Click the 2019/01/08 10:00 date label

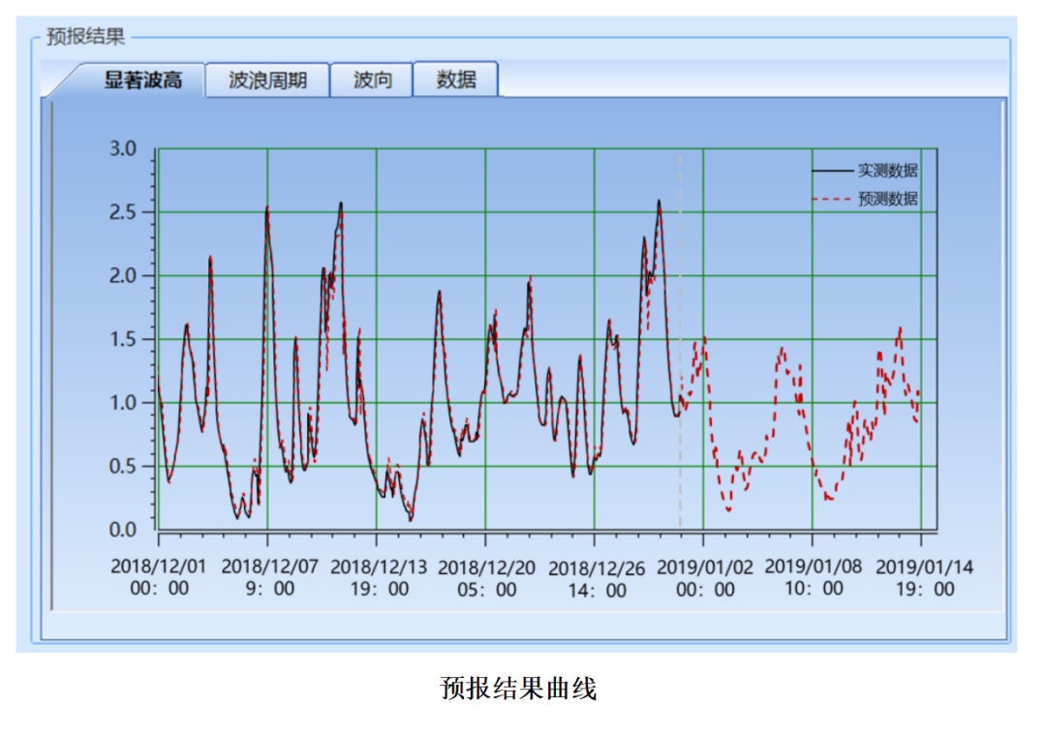[813, 577]
